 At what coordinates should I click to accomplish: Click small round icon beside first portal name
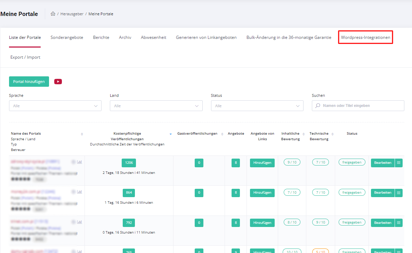74,162
